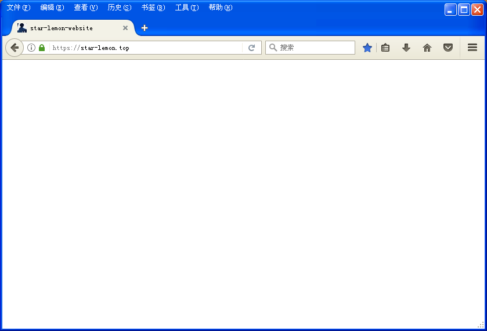The image size is (487, 331).
Task: Open the hamburger menu button
Action: click(472, 48)
